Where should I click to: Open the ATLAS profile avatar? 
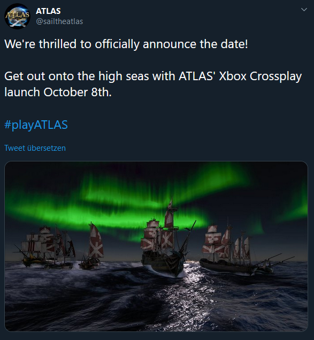(x=17, y=17)
